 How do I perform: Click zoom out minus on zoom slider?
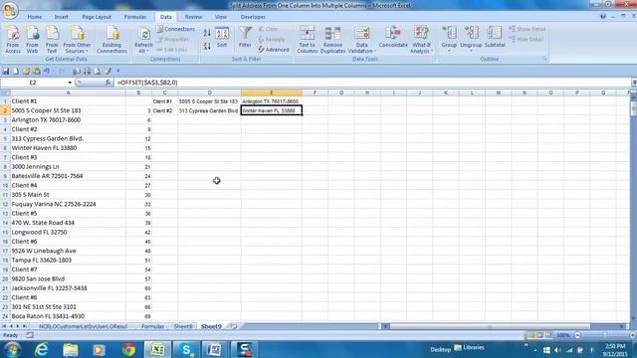click(x=577, y=335)
